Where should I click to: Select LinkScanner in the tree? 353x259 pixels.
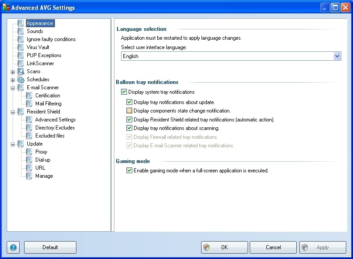(x=40, y=63)
